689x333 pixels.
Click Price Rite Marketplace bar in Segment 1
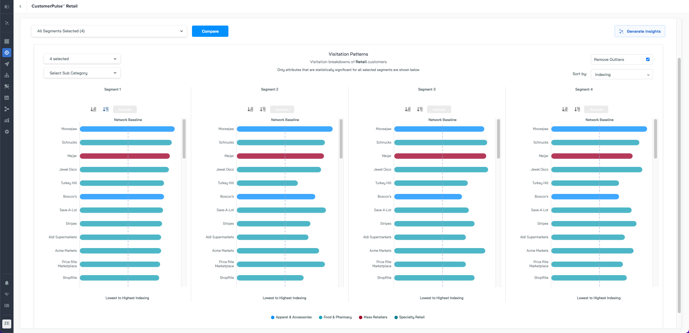pos(120,264)
